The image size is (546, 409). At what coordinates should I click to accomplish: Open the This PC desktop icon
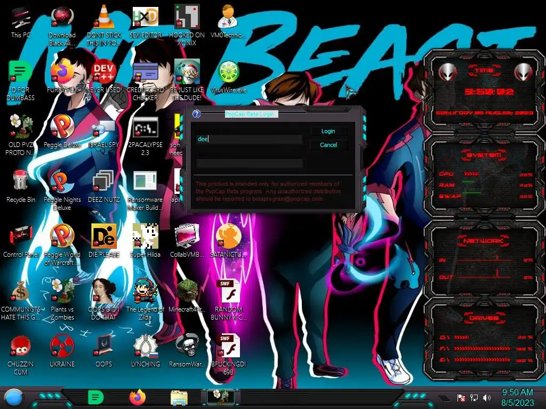coord(21,22)
